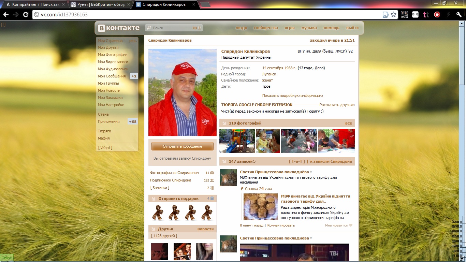
Task: Click the camera icon next to Фотографии со Спиридоном
Action: click(x=212, y=173)
